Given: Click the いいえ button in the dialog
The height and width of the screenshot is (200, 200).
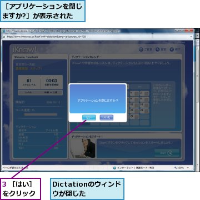Looking at the screenshot, I should tap(107, 117).
